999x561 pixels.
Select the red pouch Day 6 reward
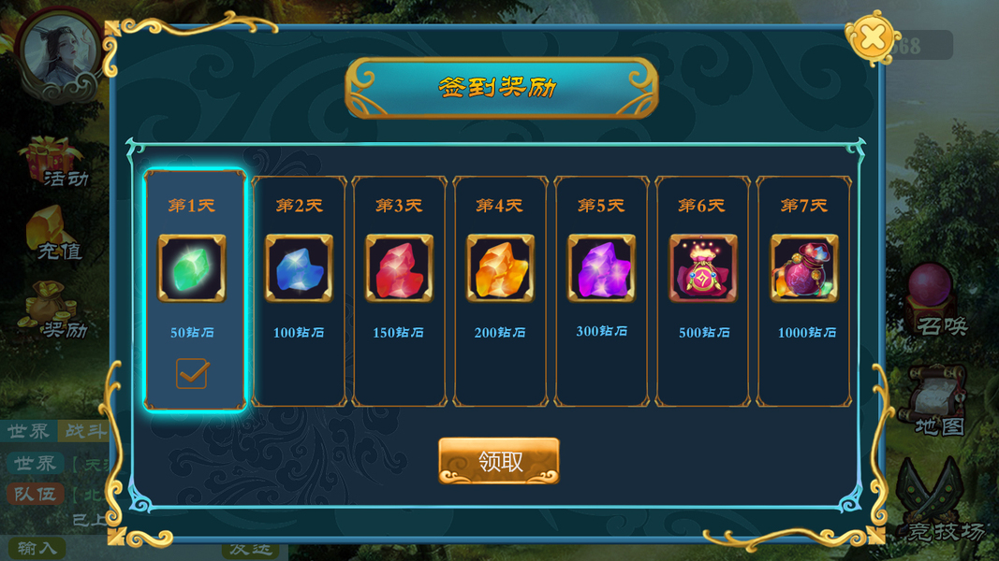[703, 267]
